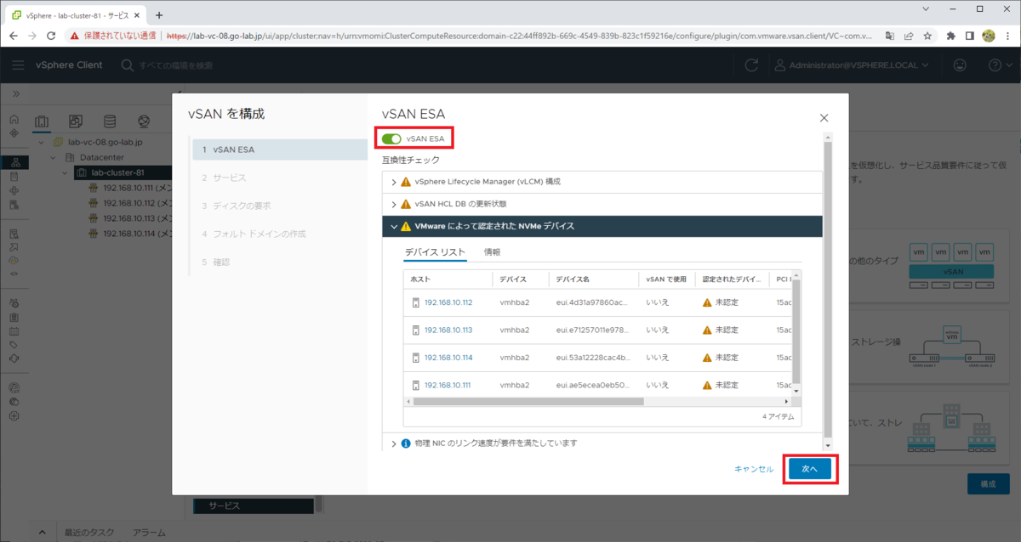Click the global search field

174,65
